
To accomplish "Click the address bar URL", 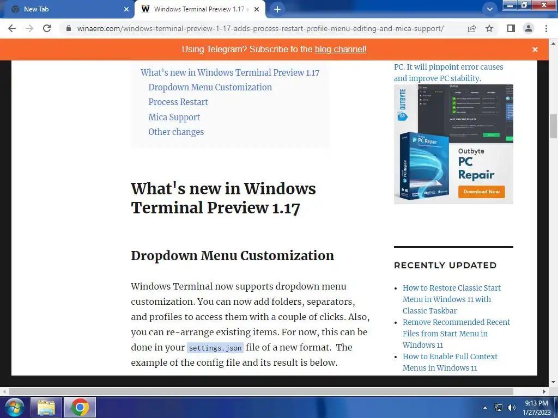I will coord(260,28).
